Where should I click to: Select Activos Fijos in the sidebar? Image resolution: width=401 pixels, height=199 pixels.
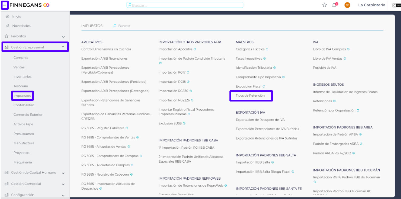click(23, 124)
